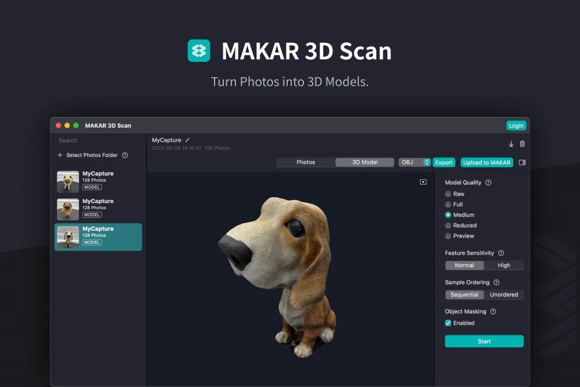Screen dimensions: 580x387
Task: Switch to the Photos tab
Action: [x=306, y=162]
